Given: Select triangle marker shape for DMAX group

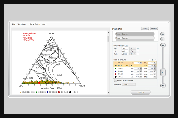Looking at the screenshot, I should pos(122,66).
